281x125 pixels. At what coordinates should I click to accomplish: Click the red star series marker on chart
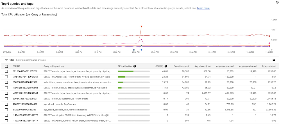(x=269, y=36)
